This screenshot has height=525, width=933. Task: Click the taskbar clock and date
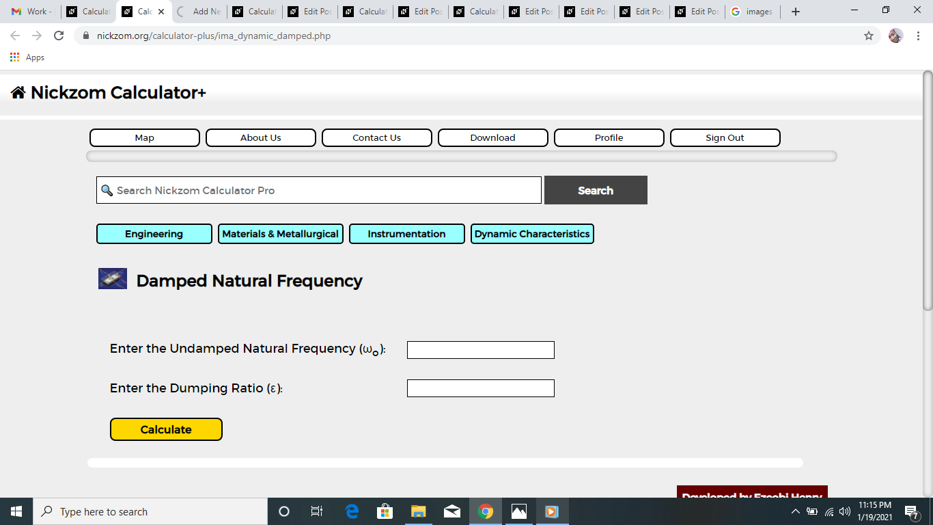pyautogui.click(x=874, y=511)
